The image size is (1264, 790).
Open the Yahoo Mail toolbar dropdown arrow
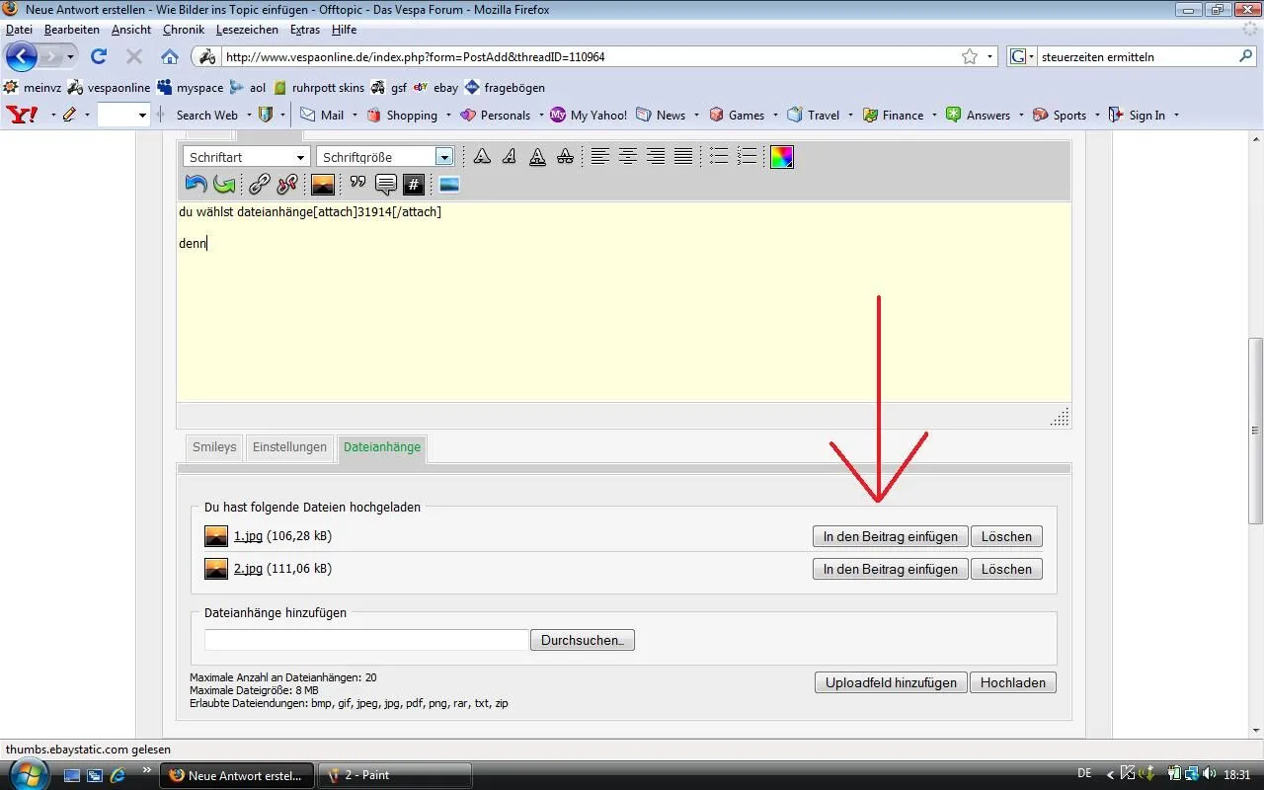(x=353, y=116)
